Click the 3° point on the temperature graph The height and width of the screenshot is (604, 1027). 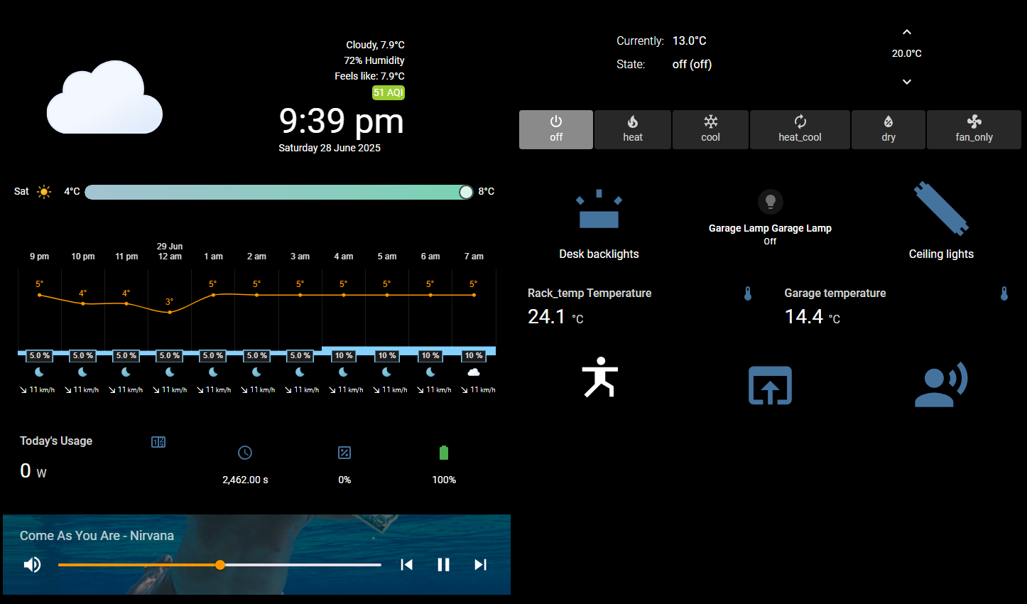(170, 312)
